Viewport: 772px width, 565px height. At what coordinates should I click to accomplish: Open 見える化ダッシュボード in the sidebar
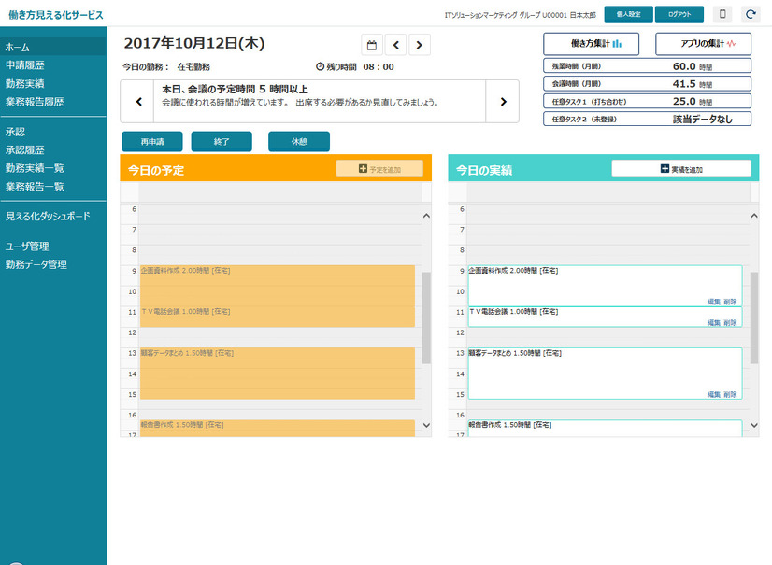(47, 216)
